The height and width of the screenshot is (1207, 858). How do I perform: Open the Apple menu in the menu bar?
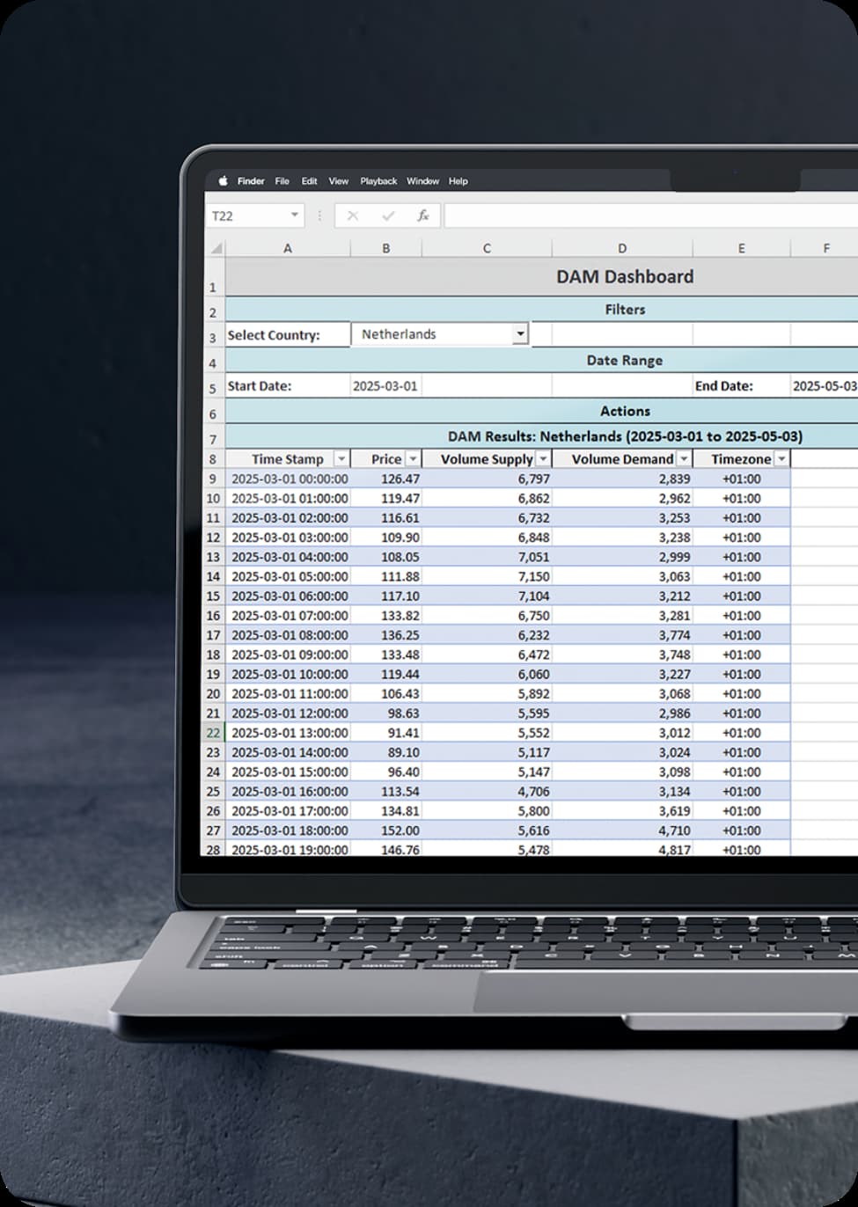[x=223, y=181]
